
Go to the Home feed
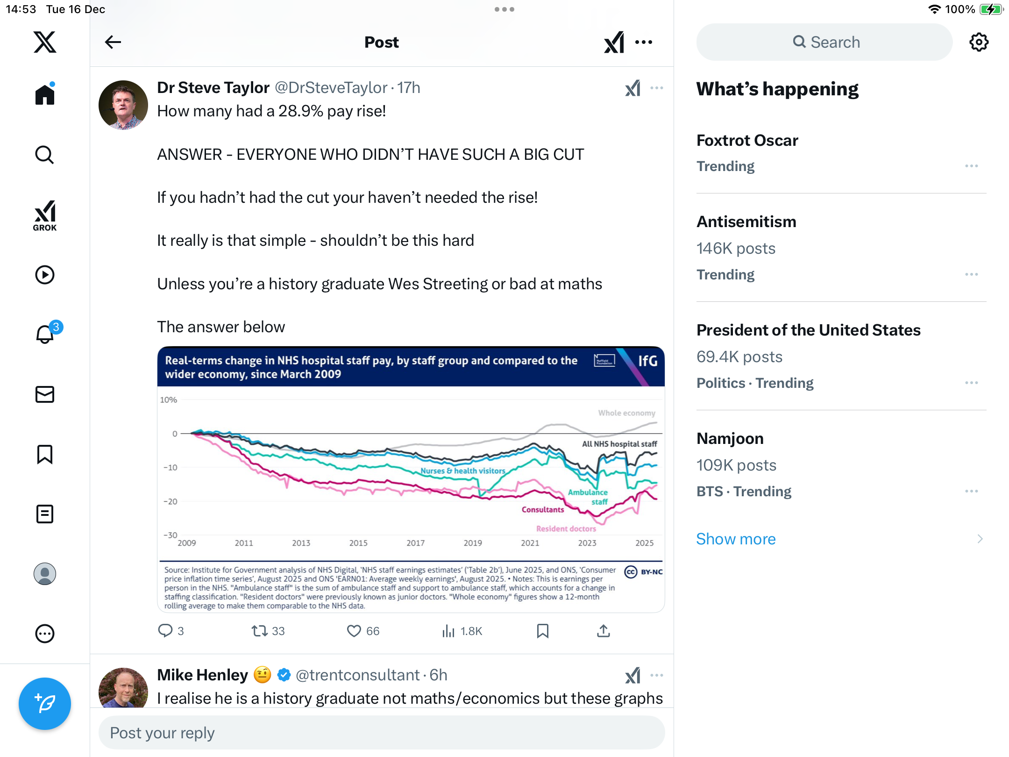(45, 95)
